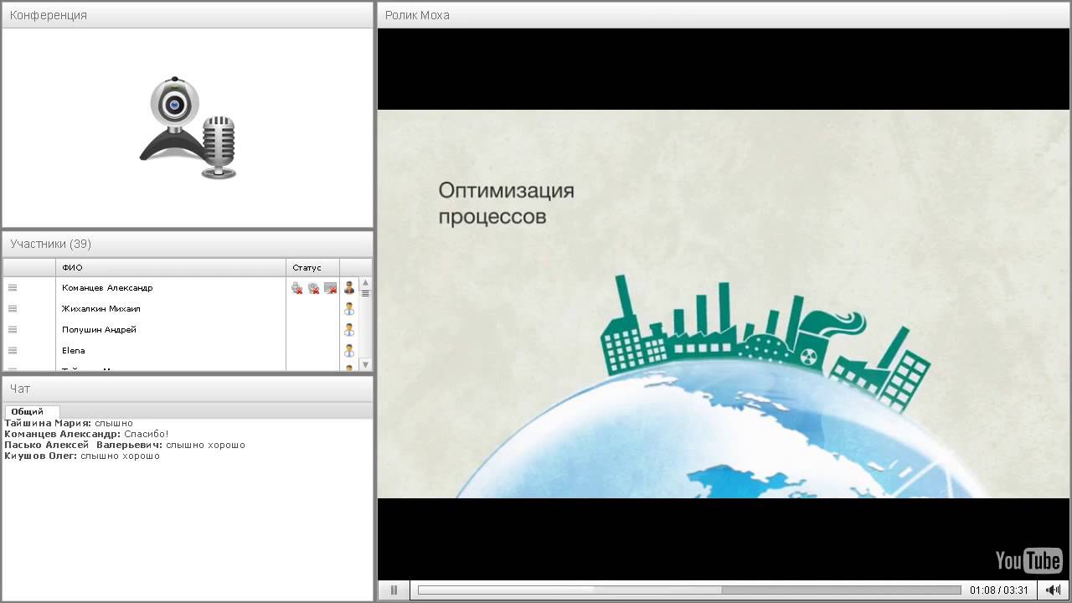Click the participants list scrollbar thumb
The height and width of the screenshot is (603, 1072).
tap(365, 294)
